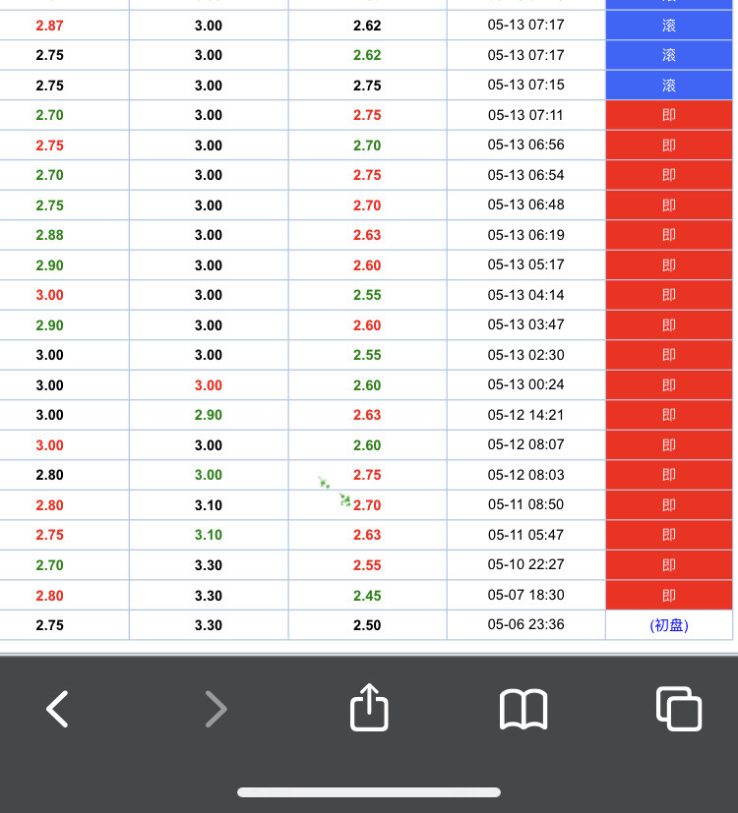Viewport: 738px width, 813px height.
Task: Click timestamp 05-06 23:36
Action: [525, 624]
